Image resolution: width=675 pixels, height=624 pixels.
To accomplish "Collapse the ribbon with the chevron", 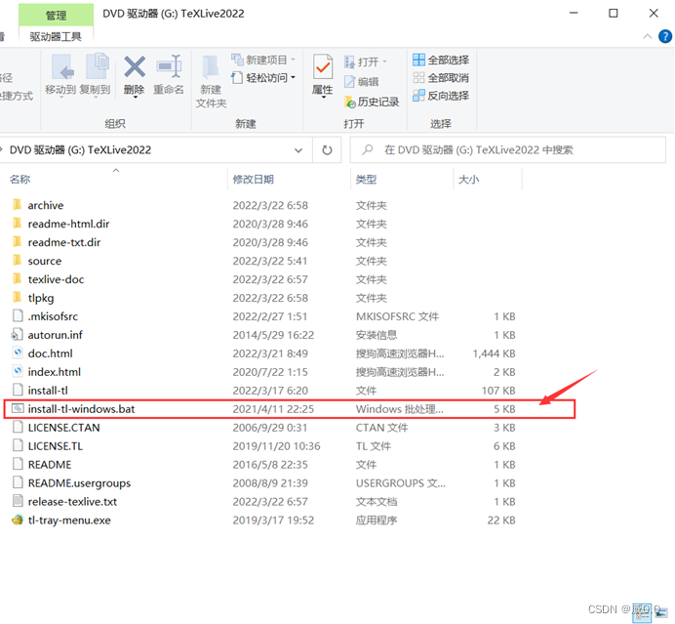I will 647,37.
